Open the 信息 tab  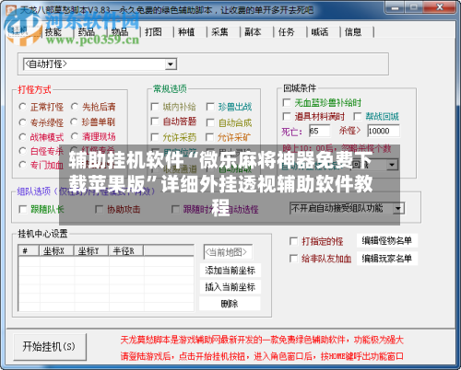coord(353,32)
